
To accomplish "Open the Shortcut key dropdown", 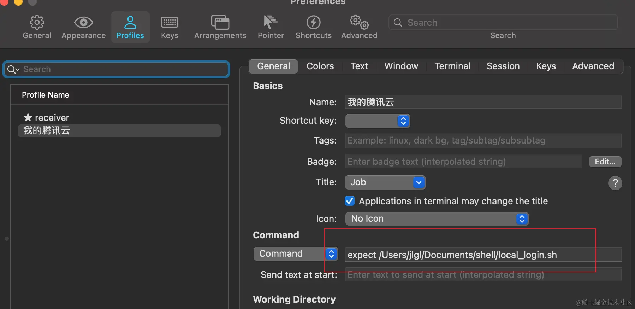I will [x=378, y=121].
